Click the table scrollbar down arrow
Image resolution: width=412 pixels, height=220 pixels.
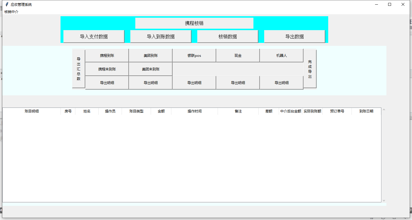pyautogui.click(x=384, y=200)
